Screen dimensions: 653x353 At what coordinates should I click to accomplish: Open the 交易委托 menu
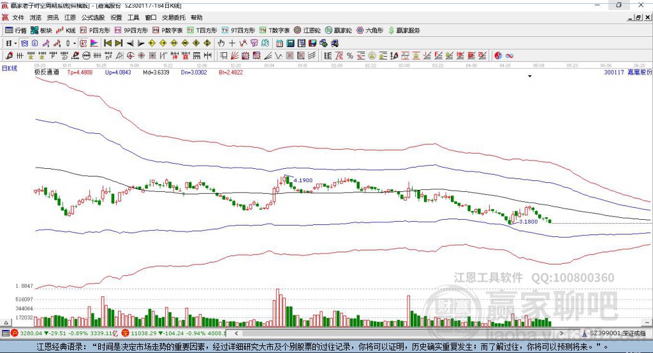click(x=173, y=17)
